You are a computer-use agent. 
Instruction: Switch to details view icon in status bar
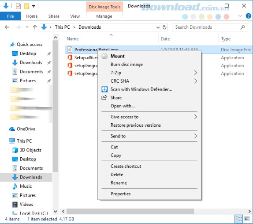239,219
